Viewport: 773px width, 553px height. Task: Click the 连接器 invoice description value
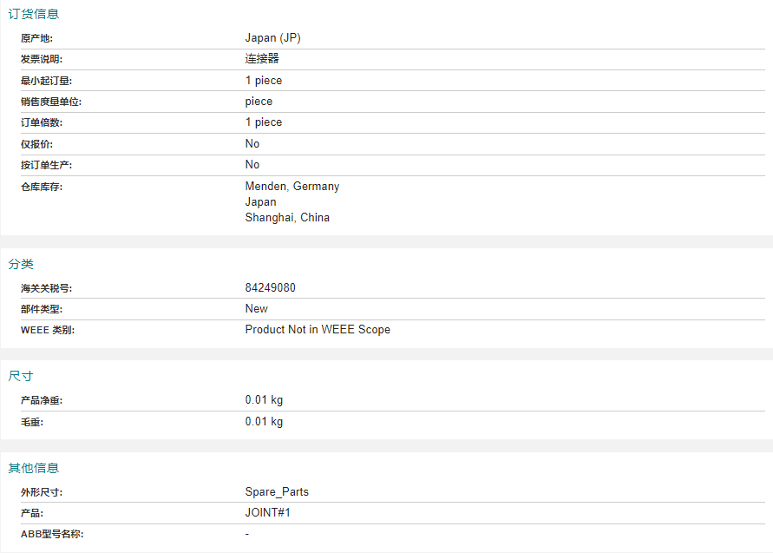pyautogui.click(x=262, y=59)
